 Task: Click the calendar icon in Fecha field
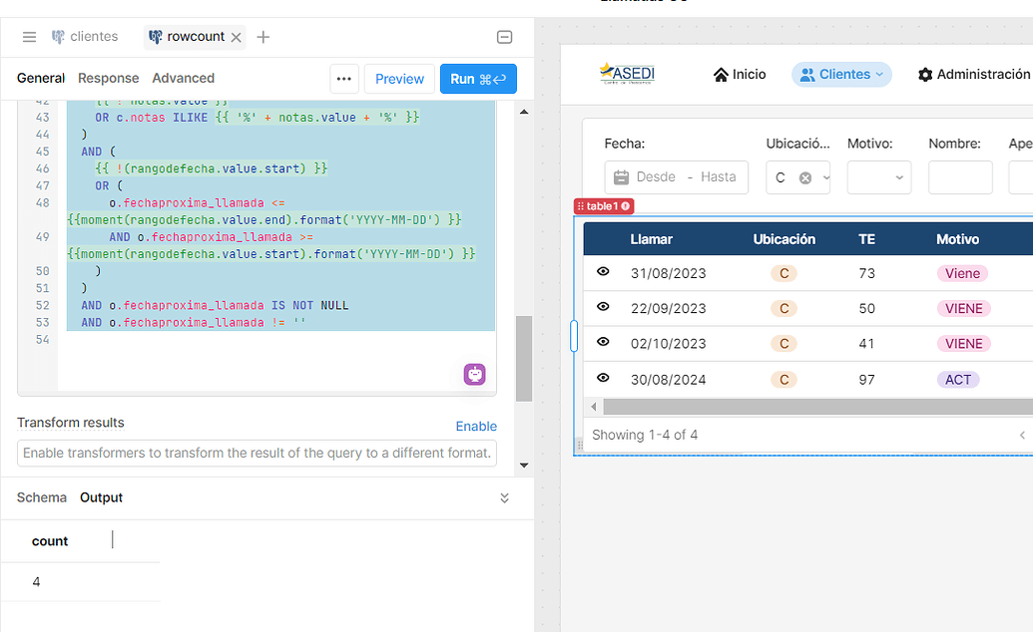click(x=621, y=177)
